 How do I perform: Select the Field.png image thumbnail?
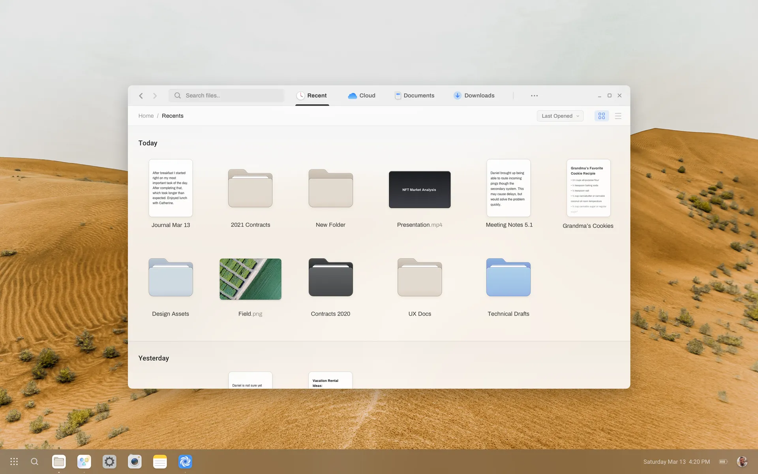pos(250,279)
